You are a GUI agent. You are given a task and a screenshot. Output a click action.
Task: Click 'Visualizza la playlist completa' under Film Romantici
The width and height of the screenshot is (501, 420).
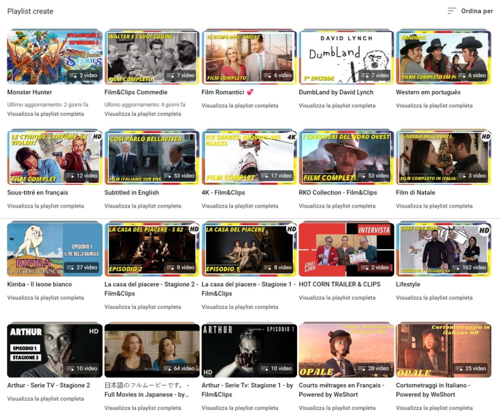tap(240, 106)
